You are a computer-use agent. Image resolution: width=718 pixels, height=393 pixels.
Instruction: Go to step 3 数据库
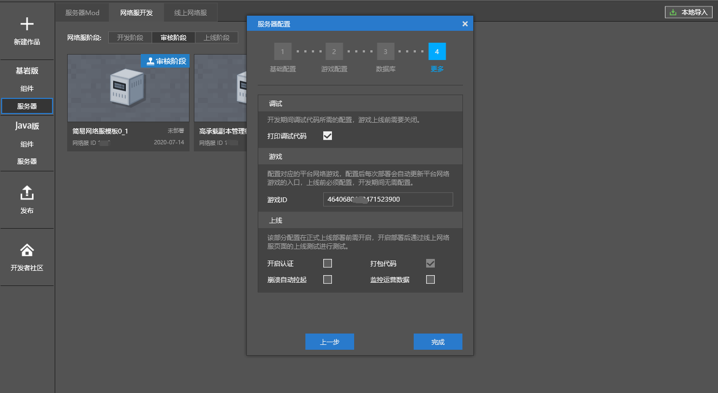pyautogui.click(x=386, y=51)
